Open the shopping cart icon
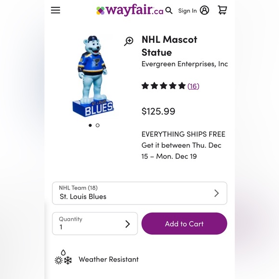 click(x=222, y=10)
